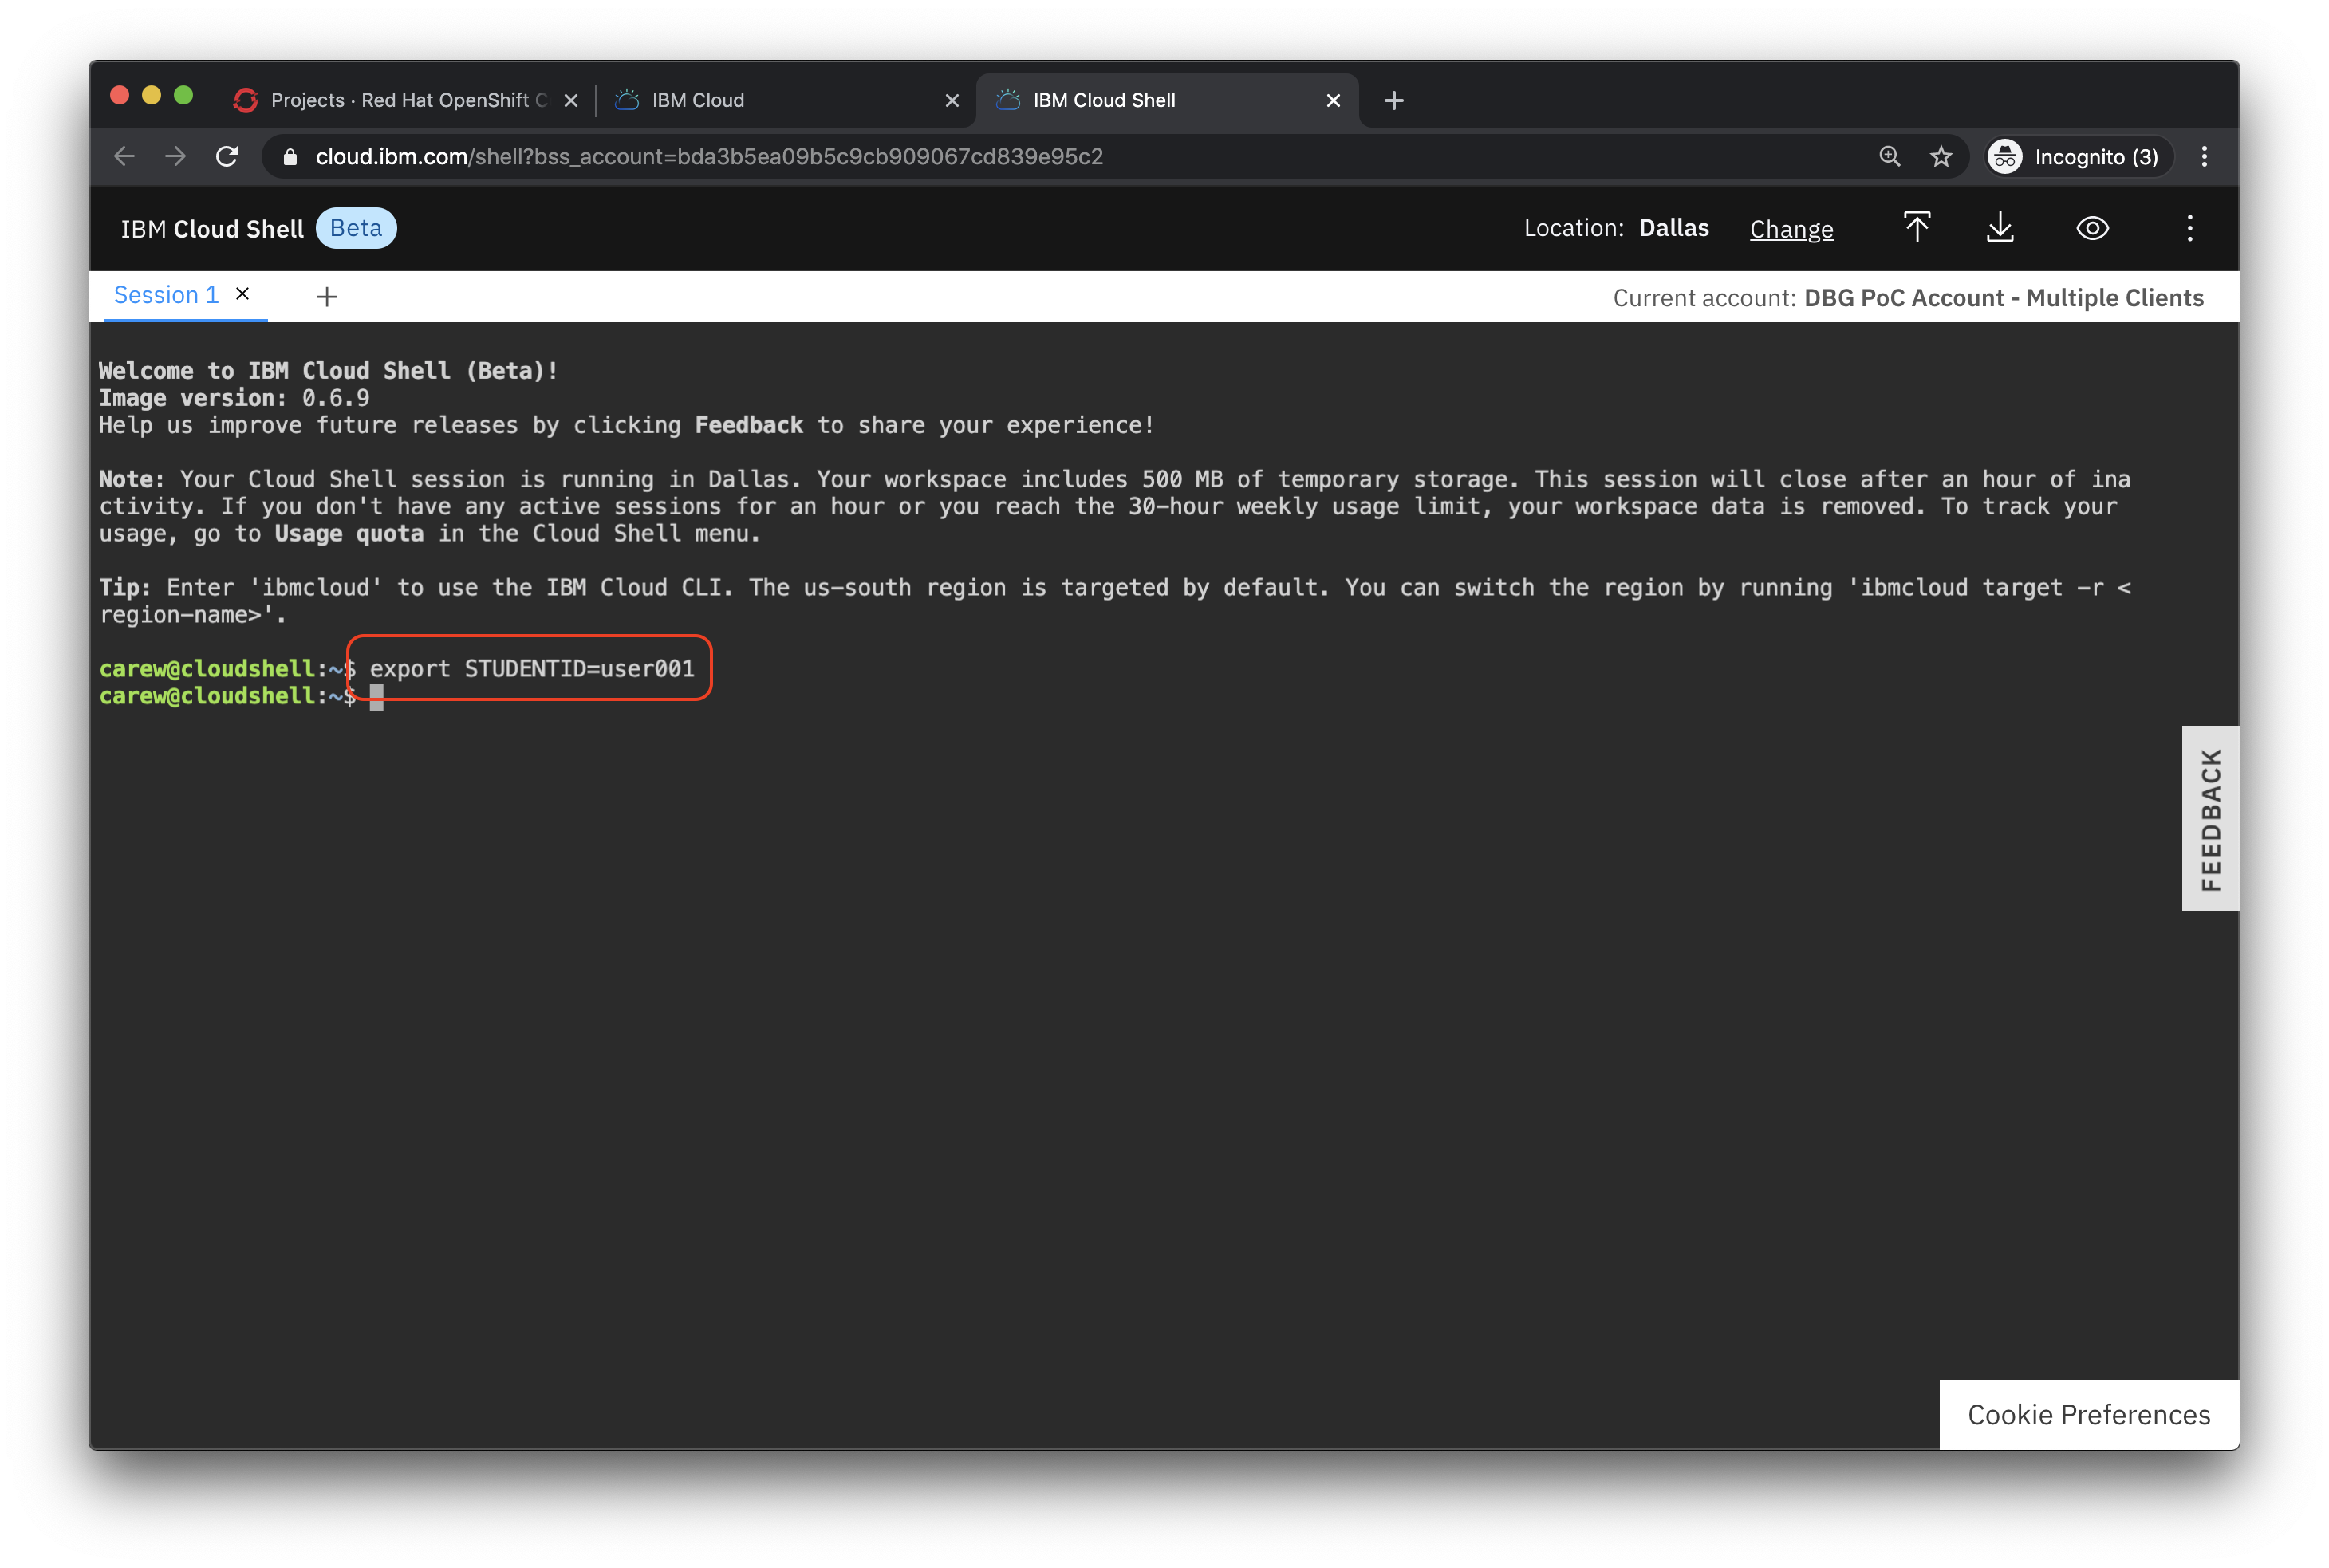Viewport: 2329px width, 1568px height.
Task: Open the Cloud Shell three-dot menu
Action: pyautogui.click(x=2189, y=228)
